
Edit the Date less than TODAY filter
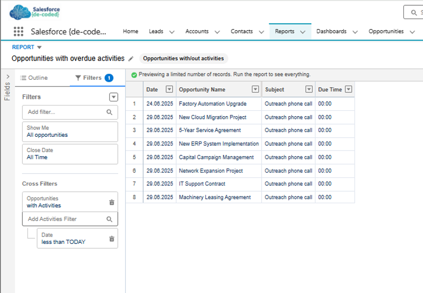[x=77, y=238]
